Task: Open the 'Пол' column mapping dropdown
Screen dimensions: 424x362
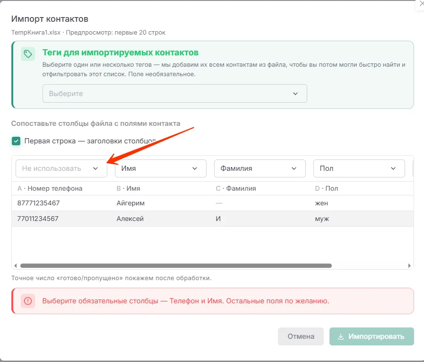Action: [x=359, y=168]
